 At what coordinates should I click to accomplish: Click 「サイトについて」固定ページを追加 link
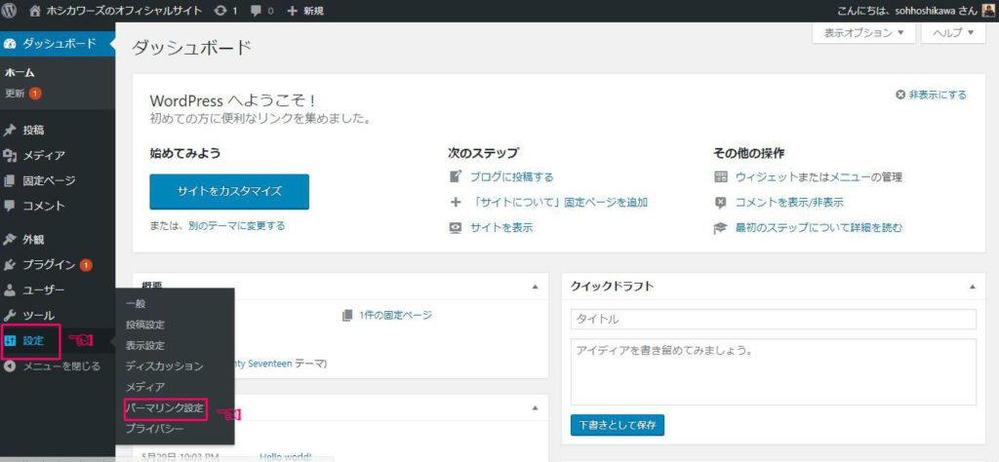[560, 203]
